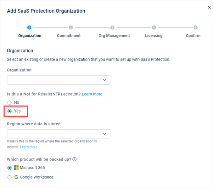Screen dimensions: 213x188
Task: Close the Add SaaS Protection Organization dialog
Action: (209, 7)
